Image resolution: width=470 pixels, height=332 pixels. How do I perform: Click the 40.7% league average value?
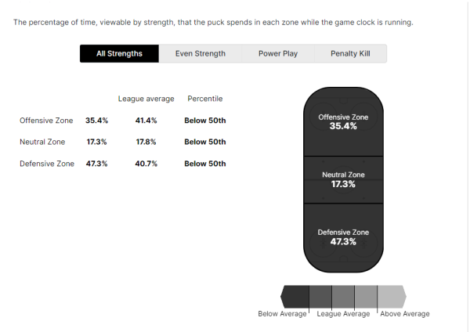point(145,164)
